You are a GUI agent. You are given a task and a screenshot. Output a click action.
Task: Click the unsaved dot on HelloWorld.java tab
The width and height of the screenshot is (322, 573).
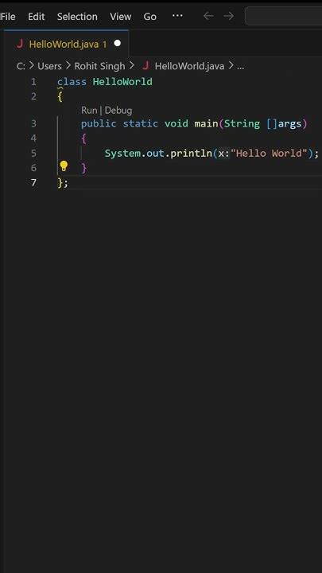pos(117,43)
